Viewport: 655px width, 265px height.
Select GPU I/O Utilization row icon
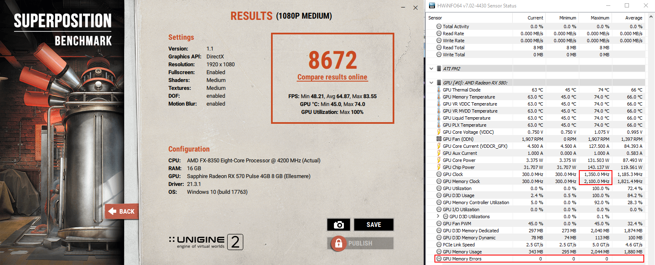point(439,210)
